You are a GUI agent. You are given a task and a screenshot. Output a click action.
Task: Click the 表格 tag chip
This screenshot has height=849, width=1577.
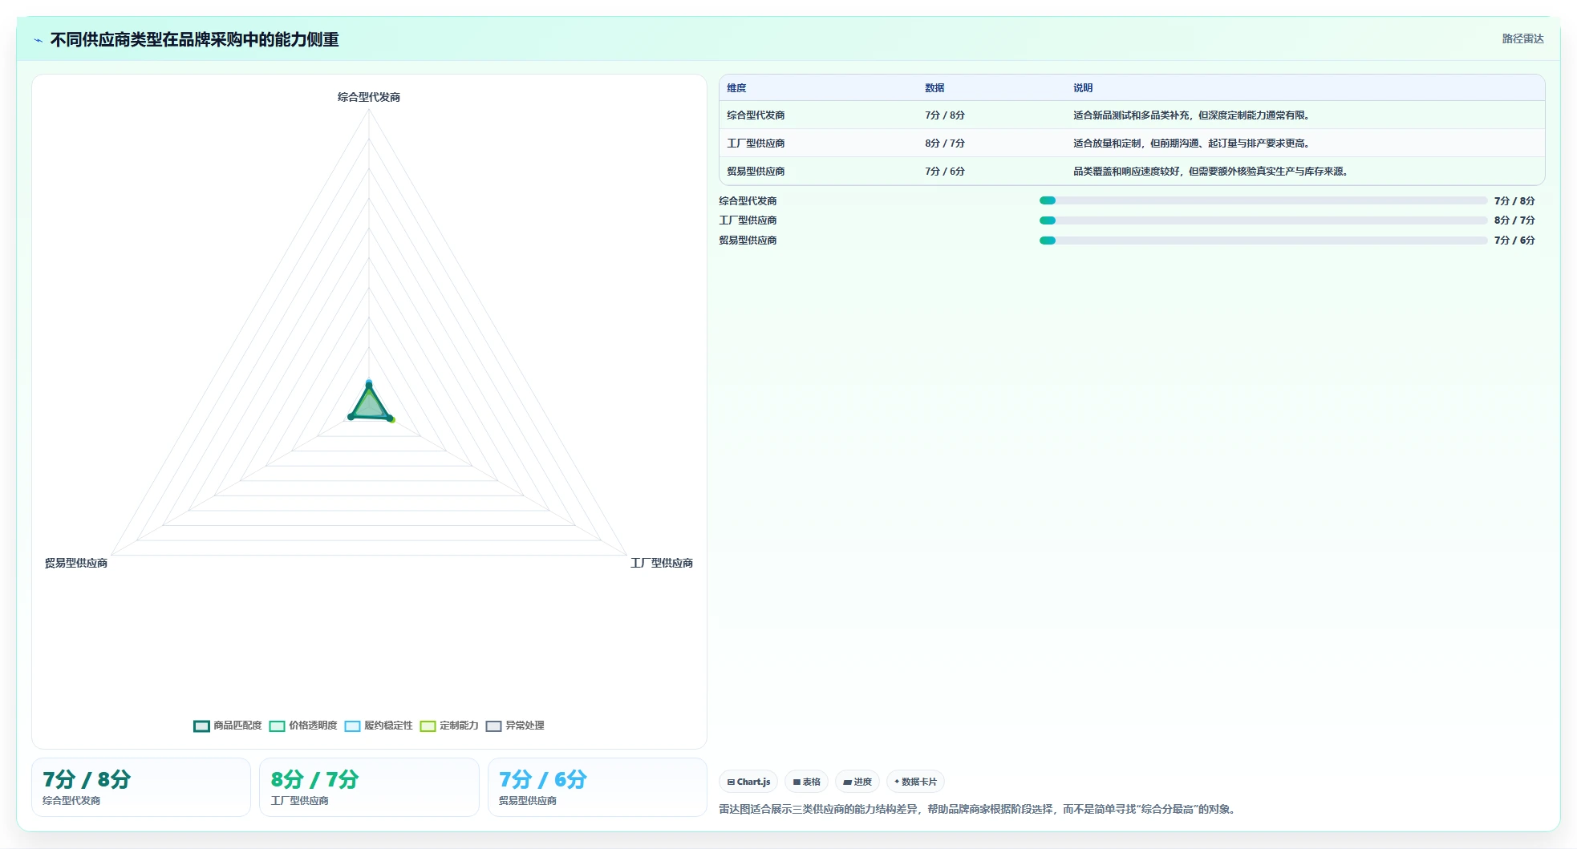coord(806,782)
